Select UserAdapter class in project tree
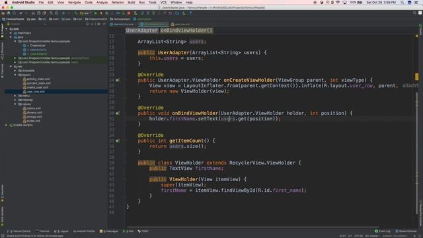423x238 pixels. (x=38, y=54)
